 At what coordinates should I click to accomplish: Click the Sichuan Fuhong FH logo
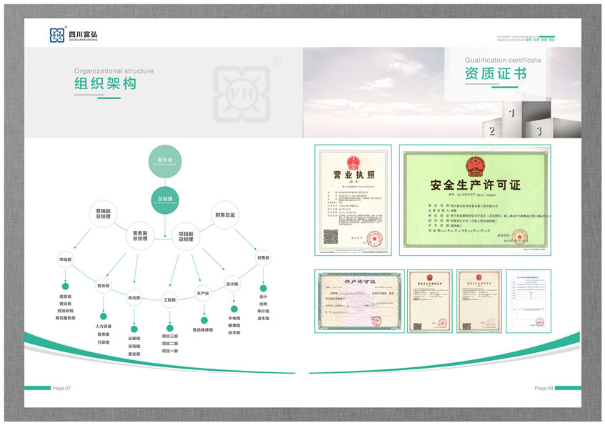(x=57, y=35)
